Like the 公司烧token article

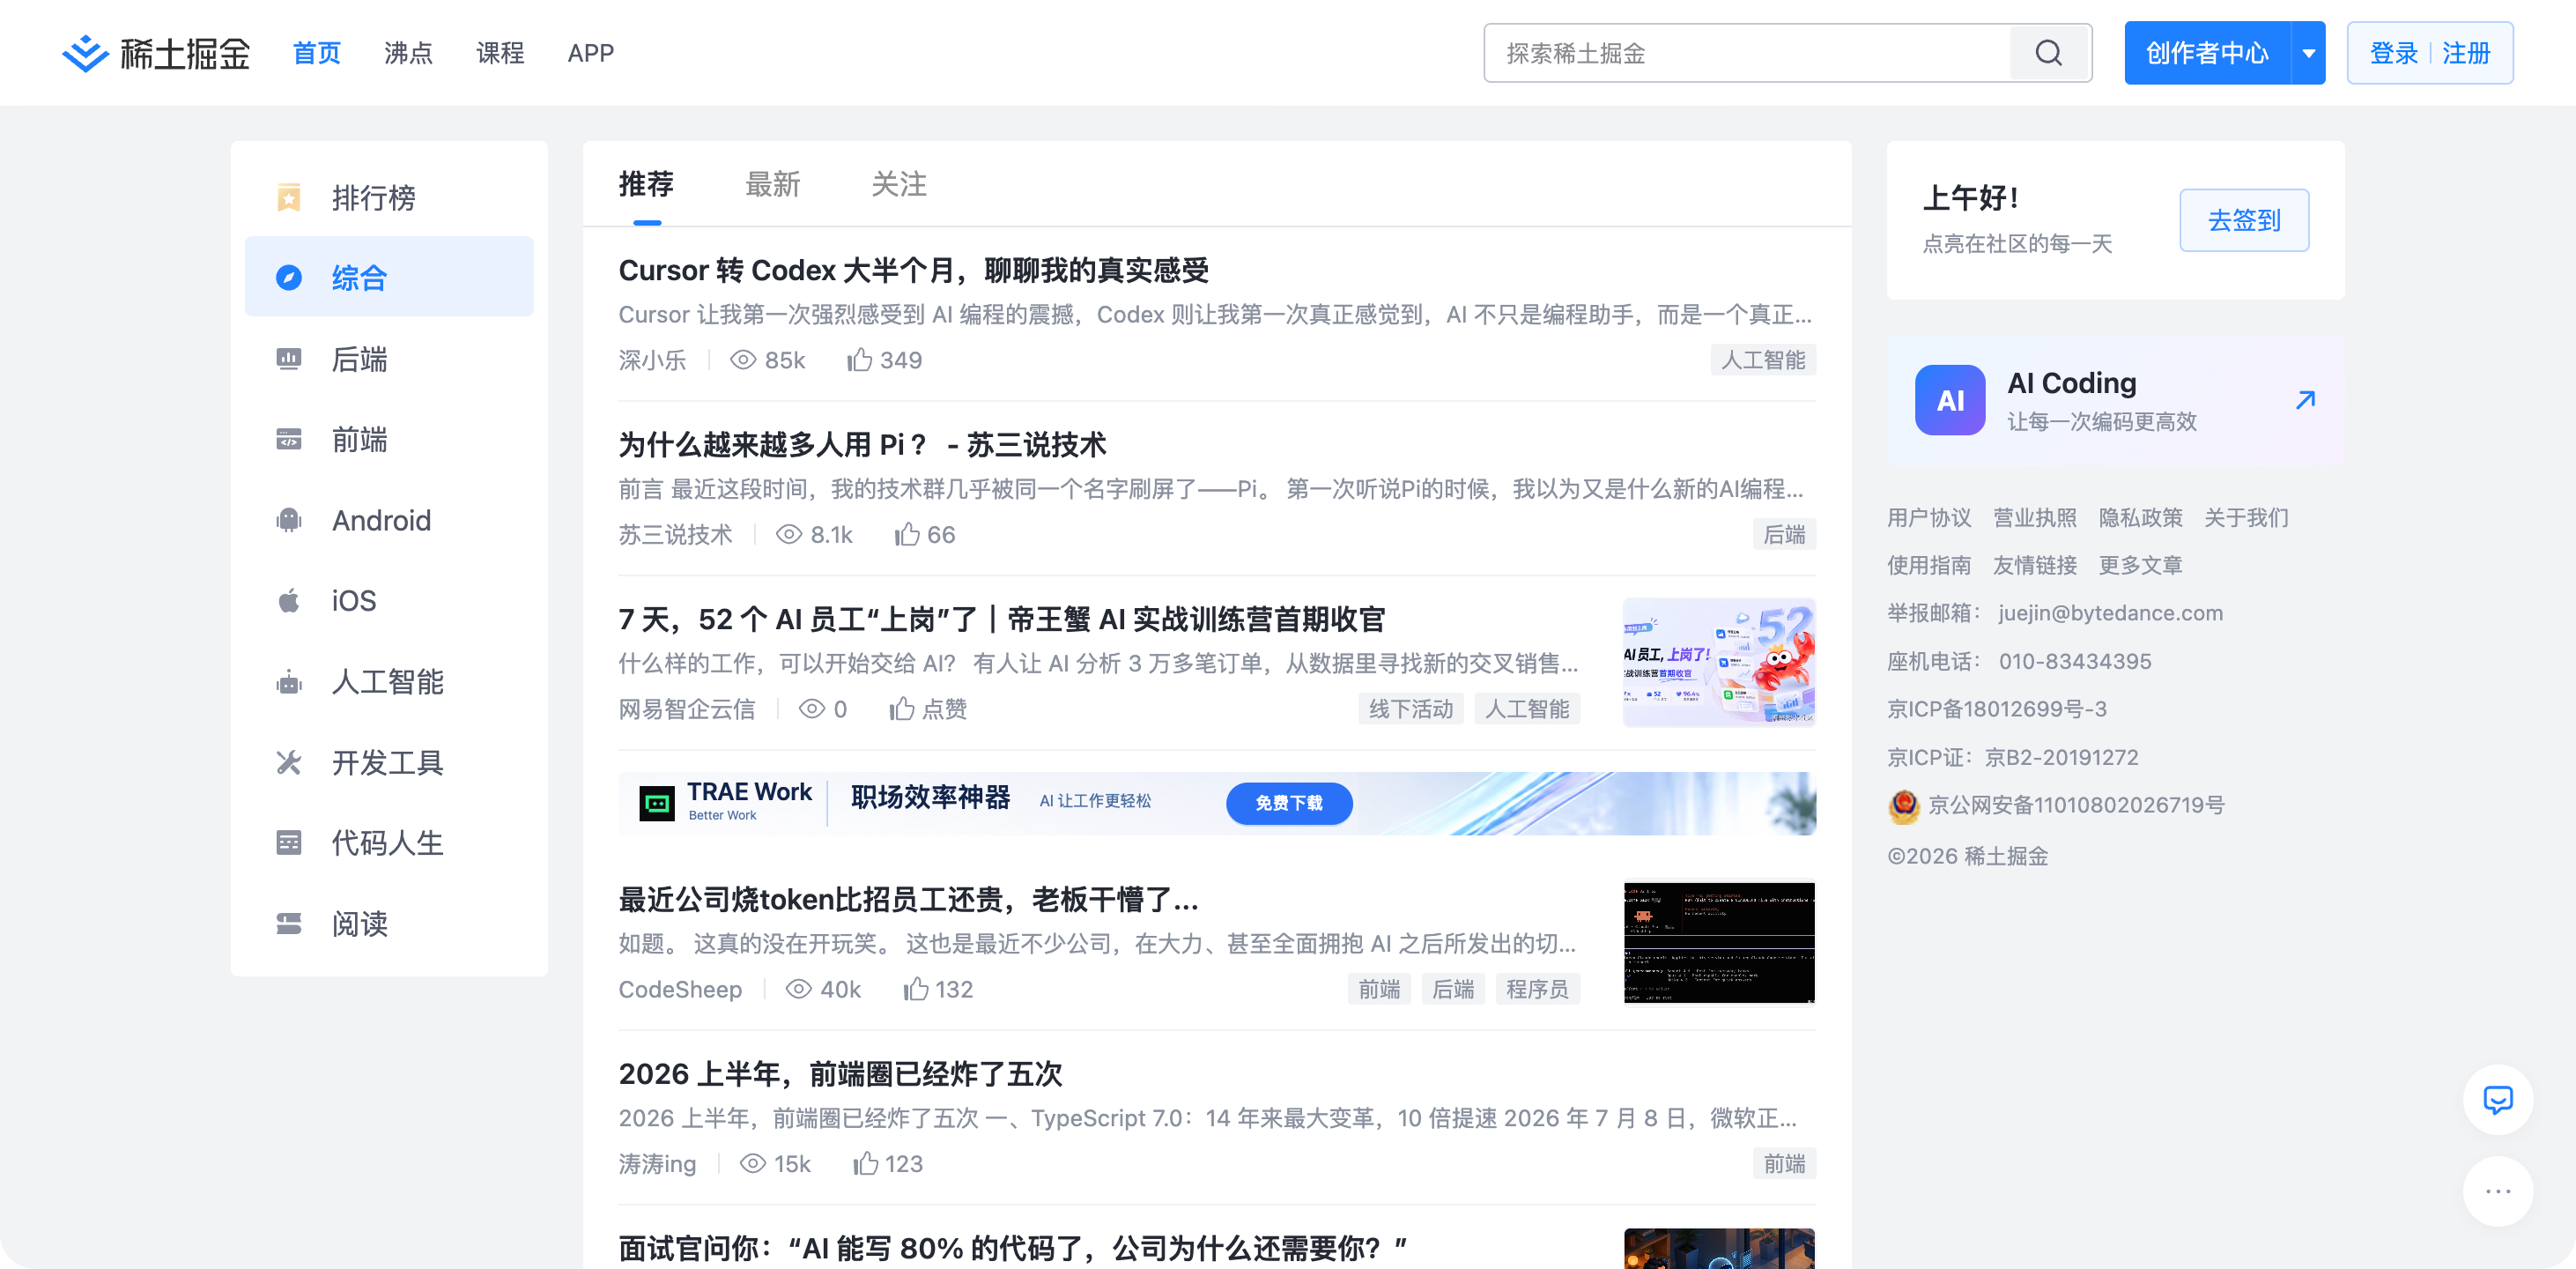(916, 989)
